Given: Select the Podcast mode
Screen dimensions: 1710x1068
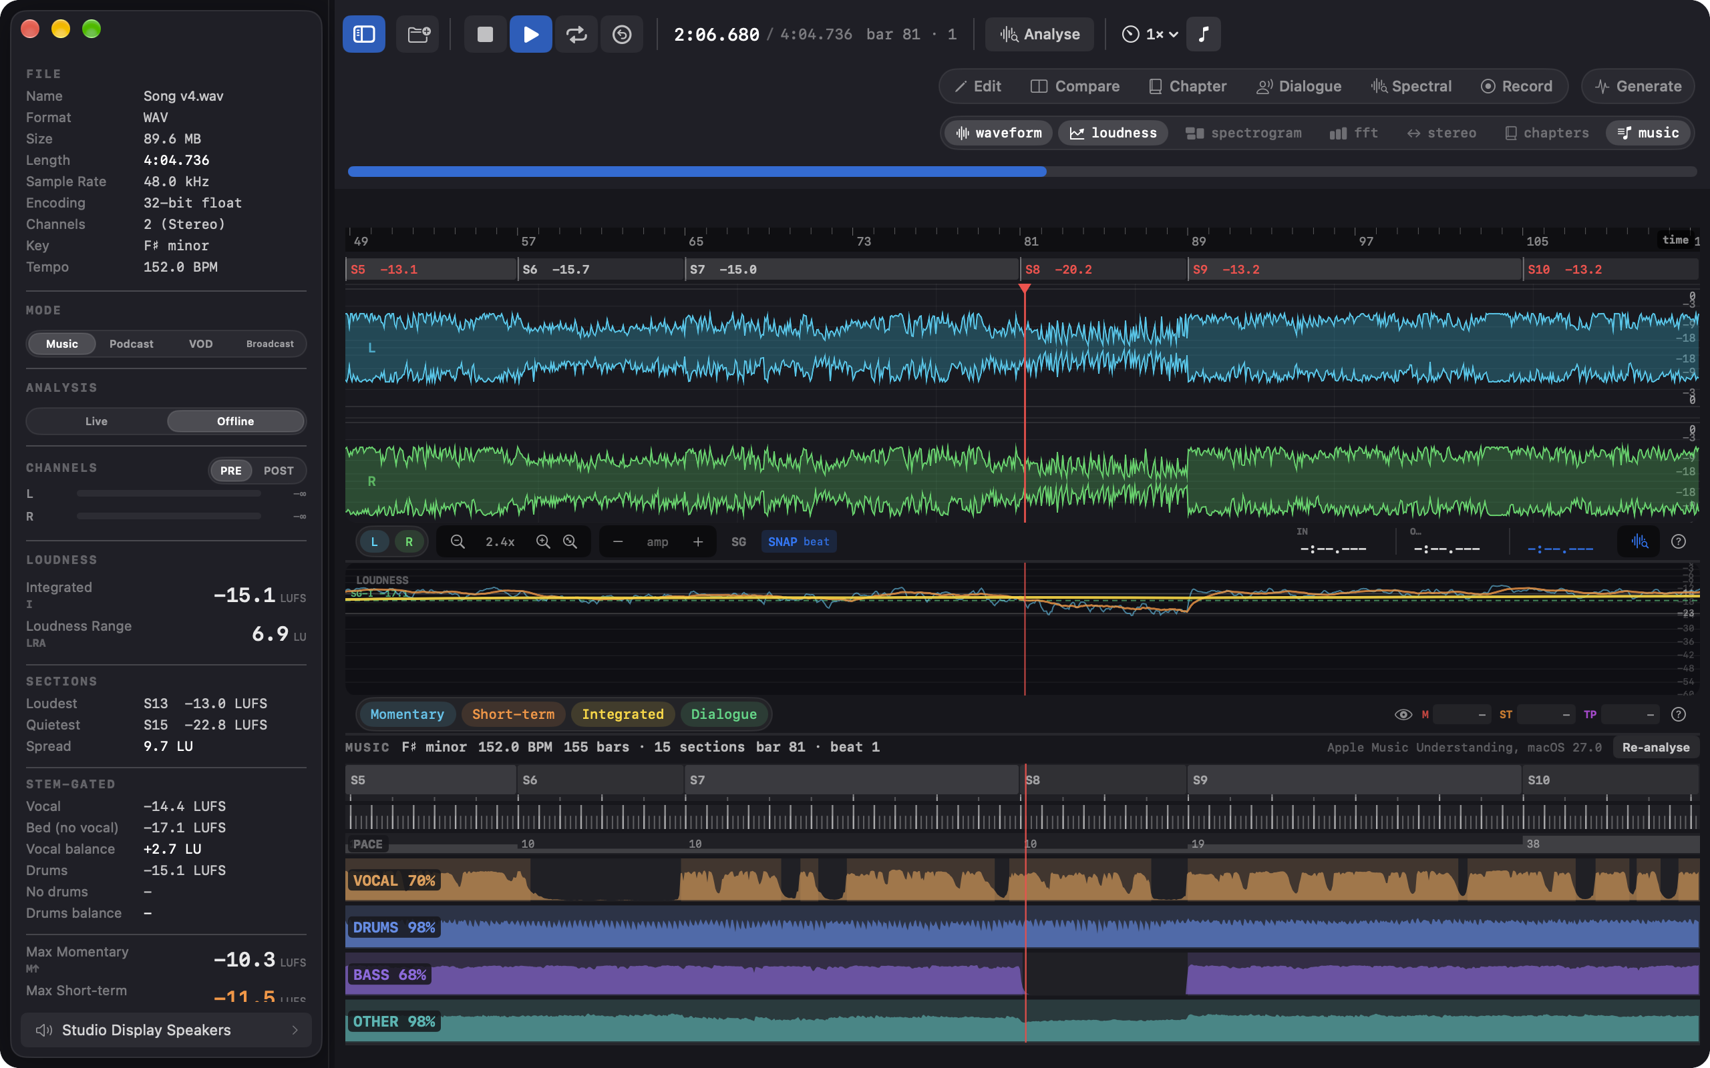Looking at the screenshot, I should [x=132, y=344].
